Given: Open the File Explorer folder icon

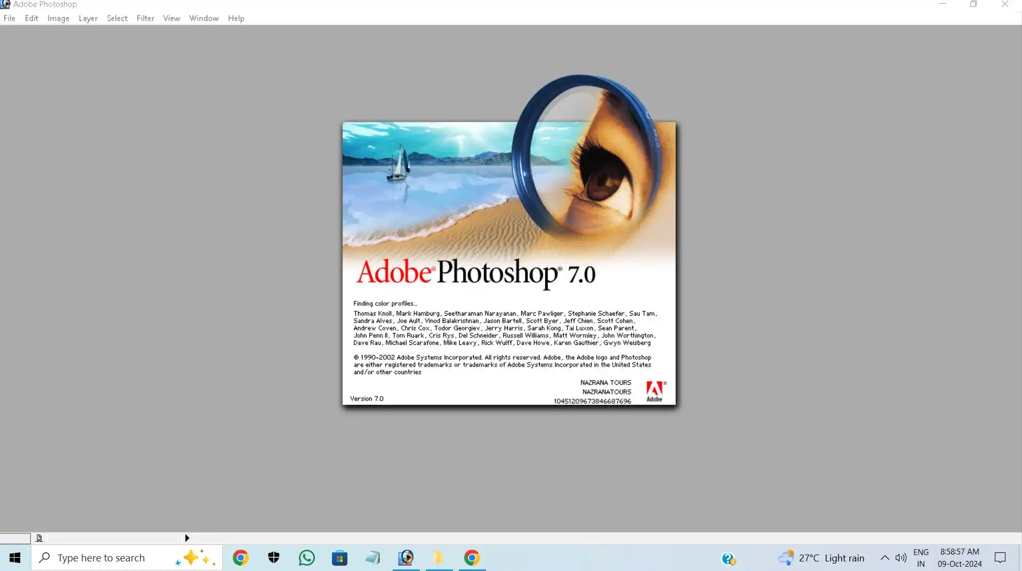Looking at the screenshot, I should click(x=439, y=558).
